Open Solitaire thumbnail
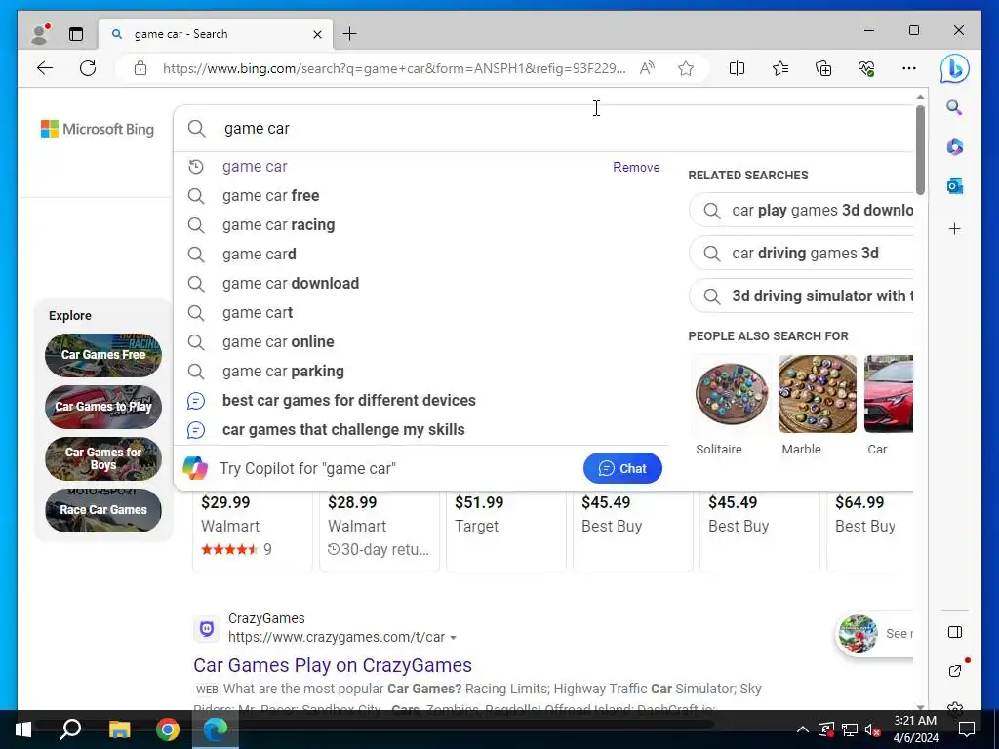999x749 pixels. [732, 394]
